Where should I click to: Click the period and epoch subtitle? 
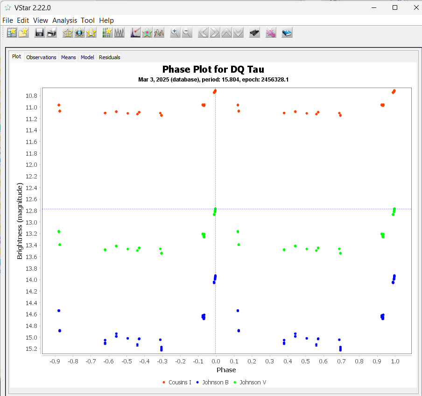pyautogui.click(x=213, y=80)
